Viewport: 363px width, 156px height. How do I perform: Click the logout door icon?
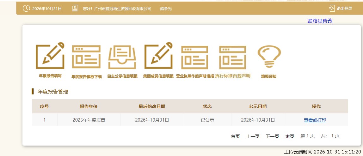[x=331, y=8]
